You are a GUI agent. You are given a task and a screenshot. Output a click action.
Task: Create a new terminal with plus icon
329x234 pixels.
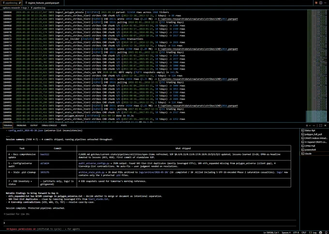[x=307, y=125]
